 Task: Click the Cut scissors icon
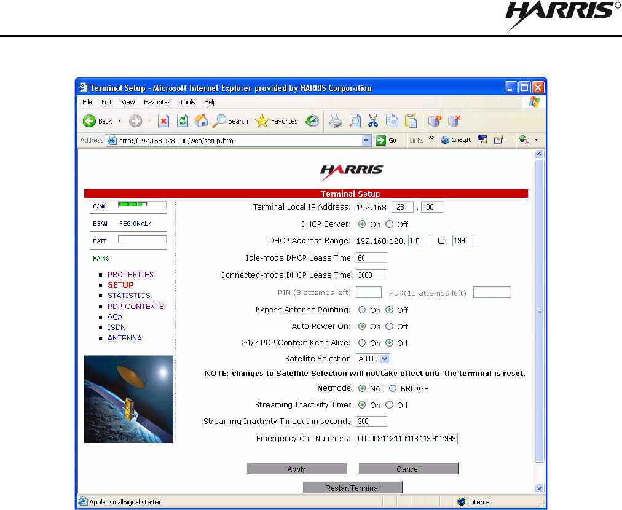click(x=373, y=121)
